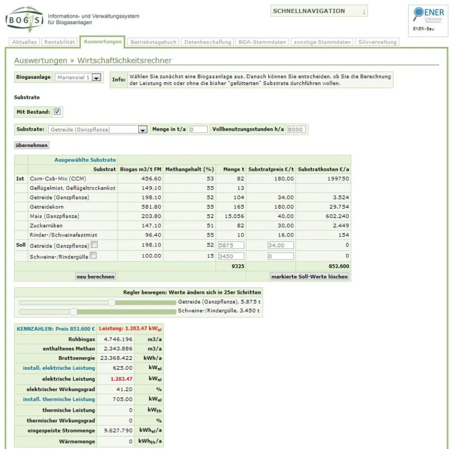Click the Vollbenutzungsstunden h/a input field

pos(296,130)
